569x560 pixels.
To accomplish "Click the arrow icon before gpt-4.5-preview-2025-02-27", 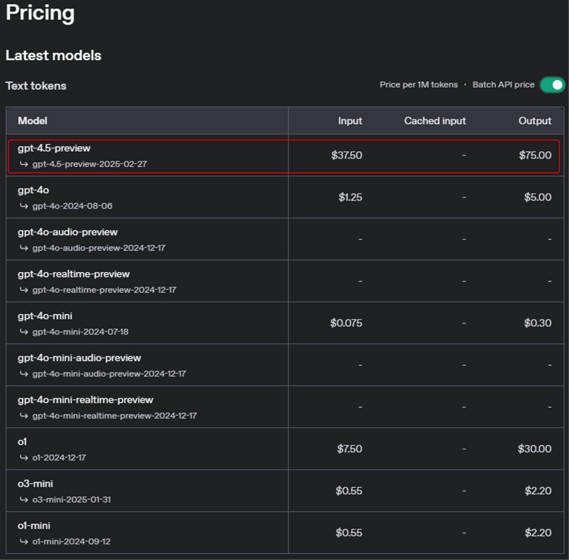I will coord(24,164).
